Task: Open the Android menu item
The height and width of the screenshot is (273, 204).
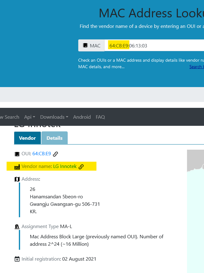Action: 82,117
